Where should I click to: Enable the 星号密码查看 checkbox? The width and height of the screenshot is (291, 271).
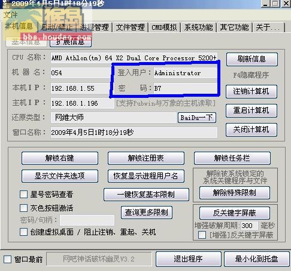(x=23, y=194)
